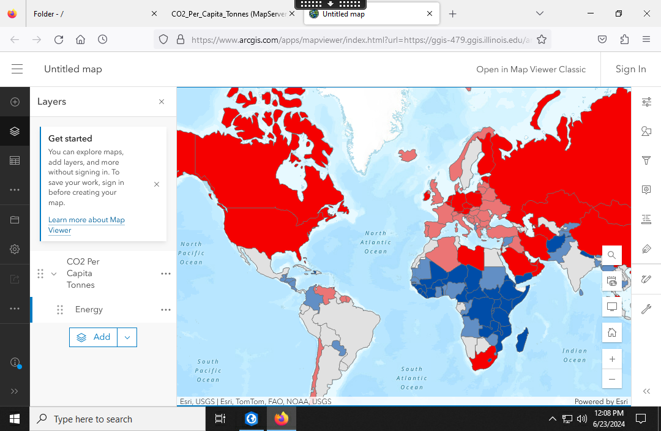Click the Windows taskbar search box
Screen dimensions: 661x431
[118, 419]
